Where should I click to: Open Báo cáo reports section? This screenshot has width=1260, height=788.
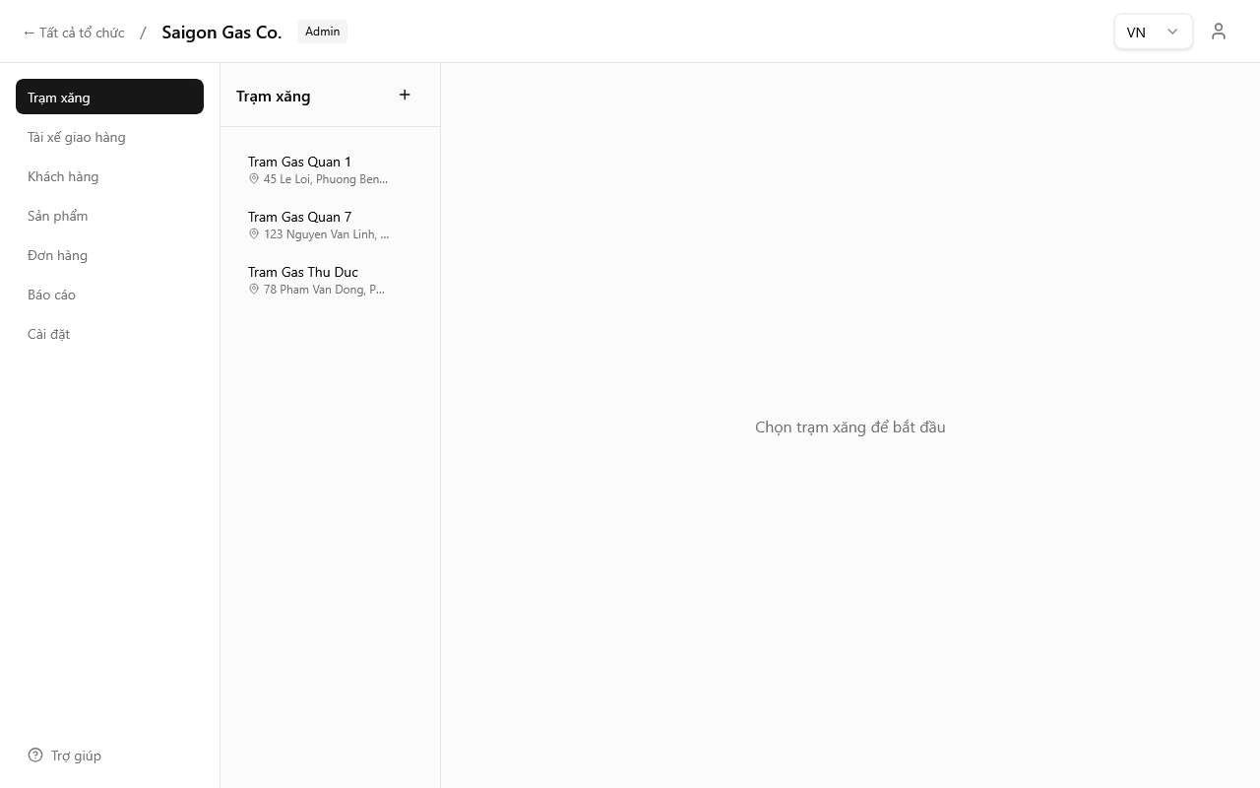coord(52,295)
